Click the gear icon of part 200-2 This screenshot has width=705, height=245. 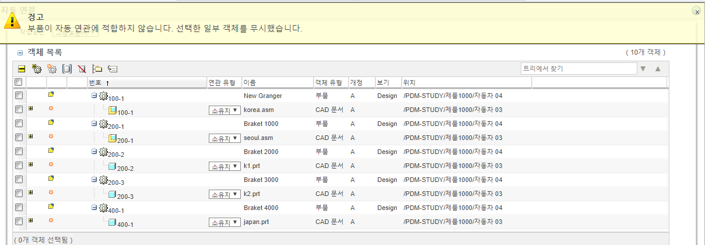tap(104, 152)
